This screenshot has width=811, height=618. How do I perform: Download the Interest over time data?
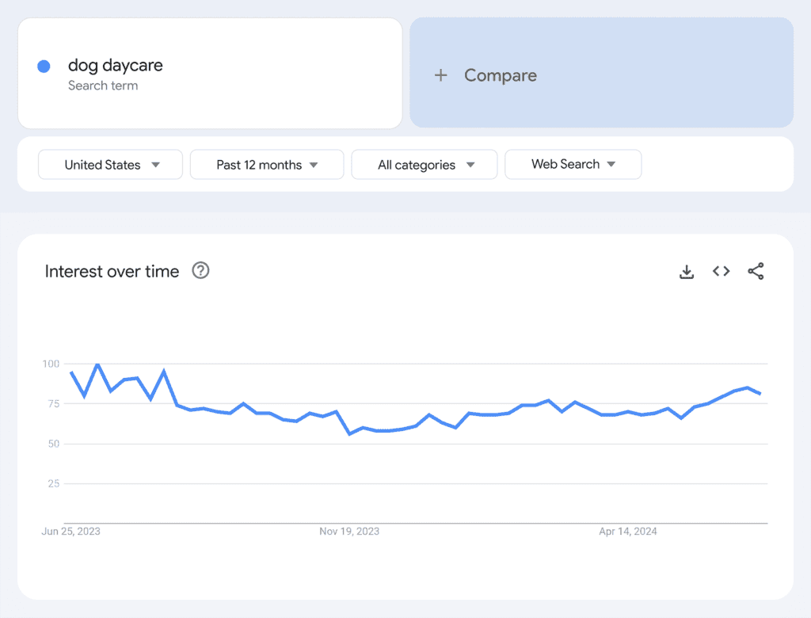[687, 272]
